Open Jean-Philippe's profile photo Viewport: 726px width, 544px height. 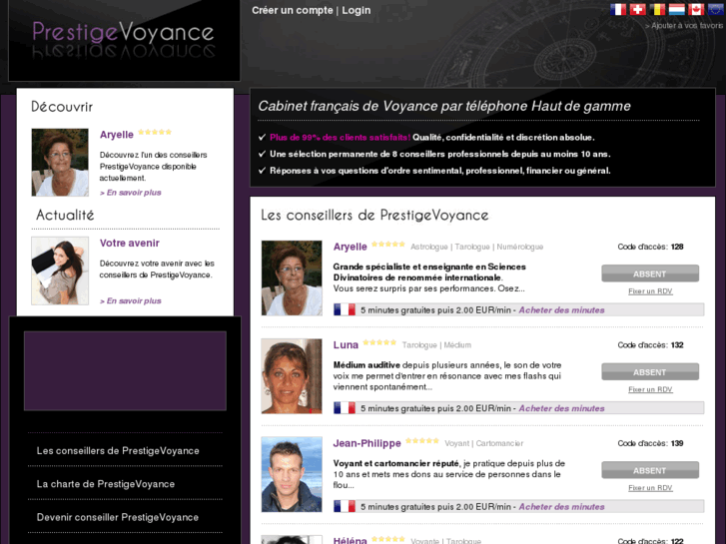tap(292, 474)
